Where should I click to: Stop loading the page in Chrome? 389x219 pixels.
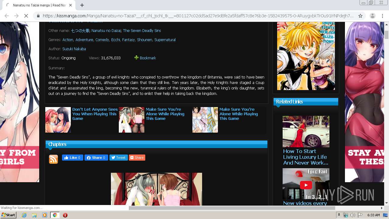tap(26, 16)
